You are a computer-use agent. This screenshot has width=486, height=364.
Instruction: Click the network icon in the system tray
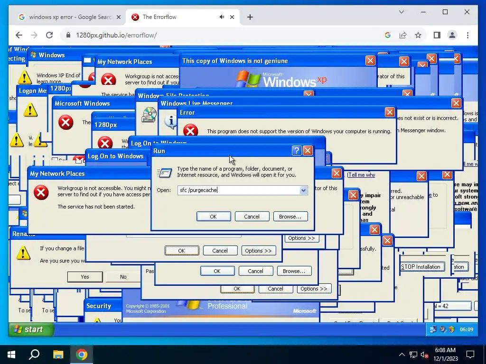413,355
